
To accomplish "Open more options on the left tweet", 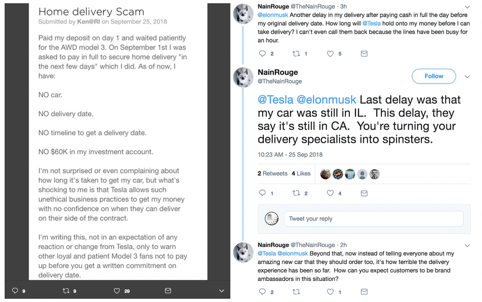I will point(222,291).
